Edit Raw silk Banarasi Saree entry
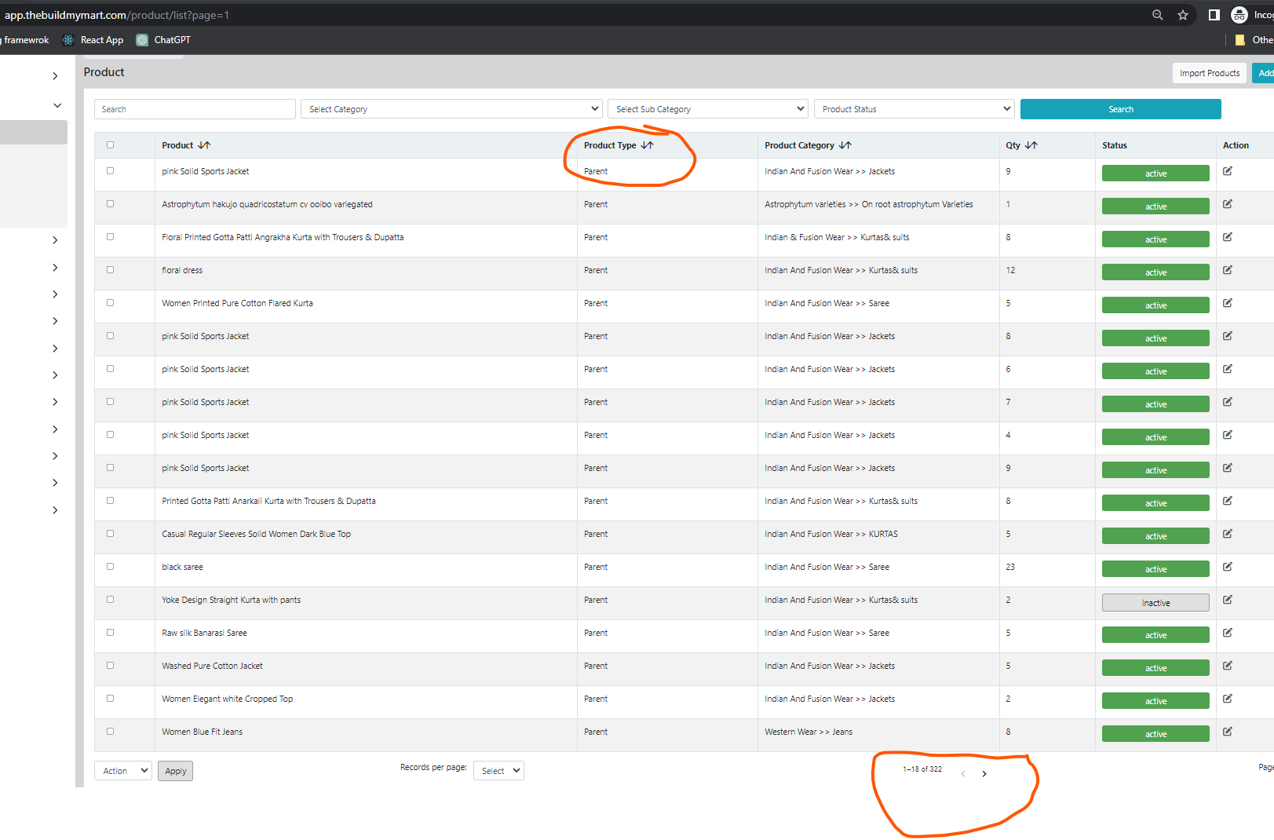This screenshot has height=840, width=1274. (x=1228, y=633)
